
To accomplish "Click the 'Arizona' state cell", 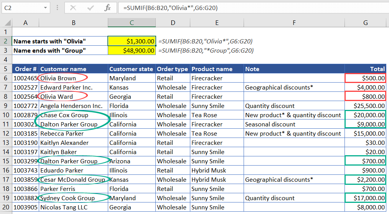I will click(132, 161).
